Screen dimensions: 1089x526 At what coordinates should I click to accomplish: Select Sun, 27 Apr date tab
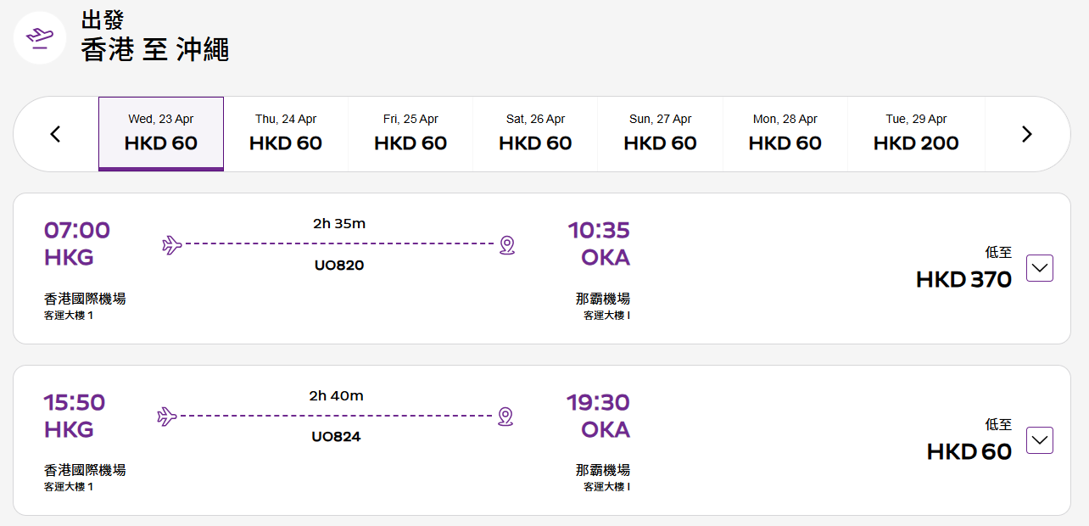(x=660, y=134)
